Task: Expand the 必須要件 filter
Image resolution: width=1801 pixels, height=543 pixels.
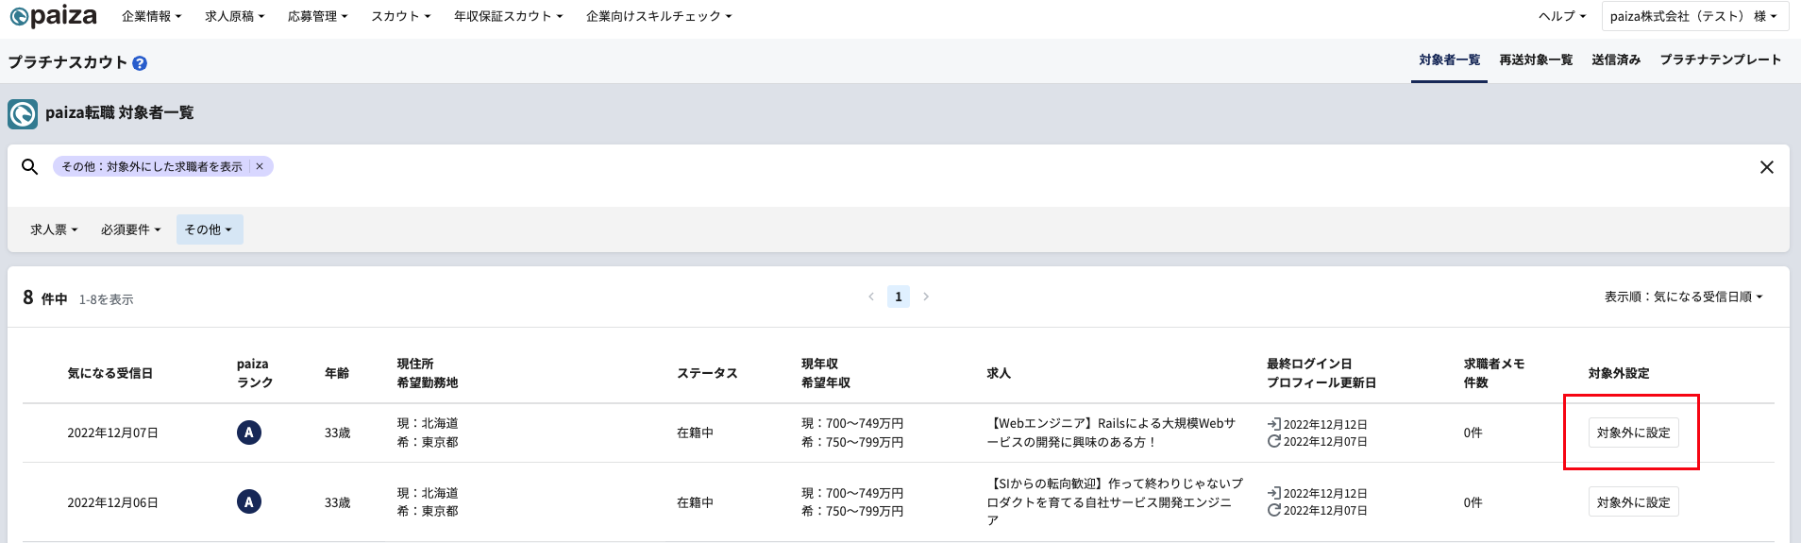Action: 131,229
